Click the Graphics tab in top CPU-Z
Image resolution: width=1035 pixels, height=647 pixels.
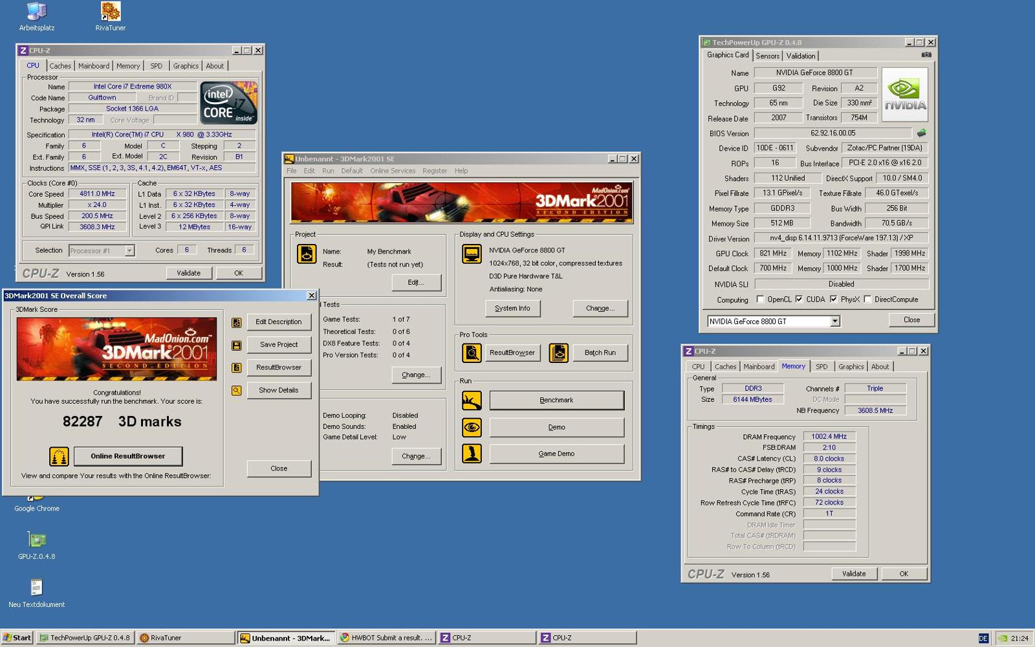(x=186, y=66)
